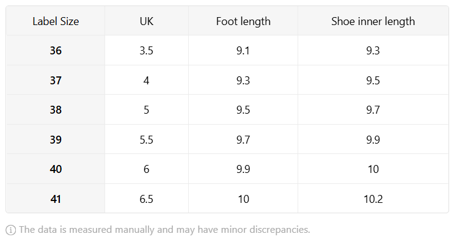
Task: Click the Foot length column header
Action: [x=243, y=21]
